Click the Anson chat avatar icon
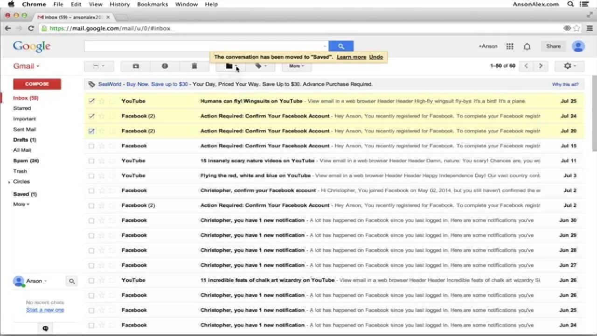The image size is (597, 336). pos(19,281)
